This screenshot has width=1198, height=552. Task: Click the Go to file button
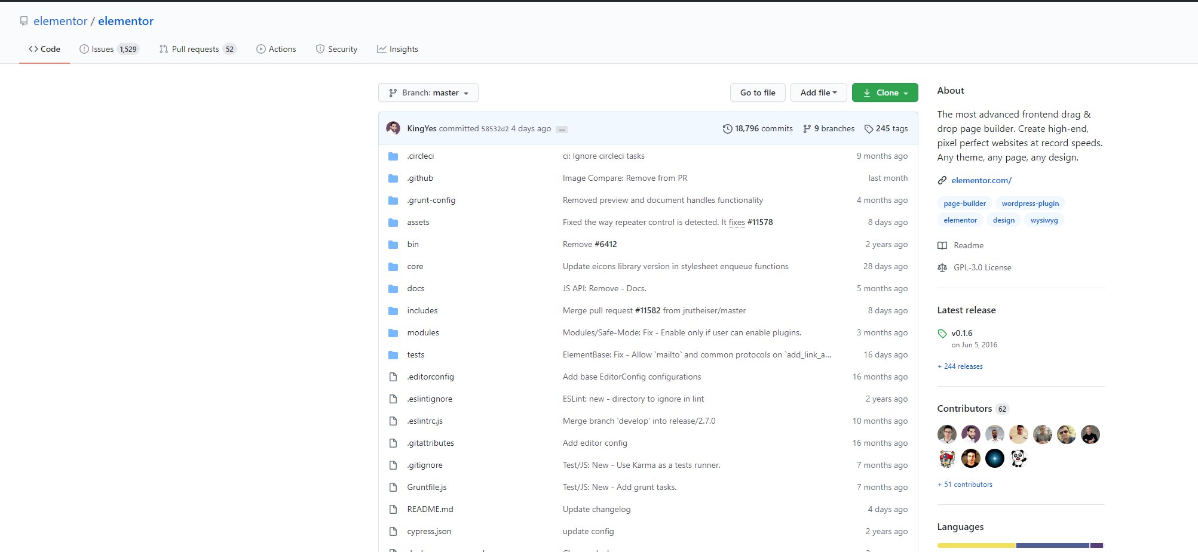coord(758,92)
